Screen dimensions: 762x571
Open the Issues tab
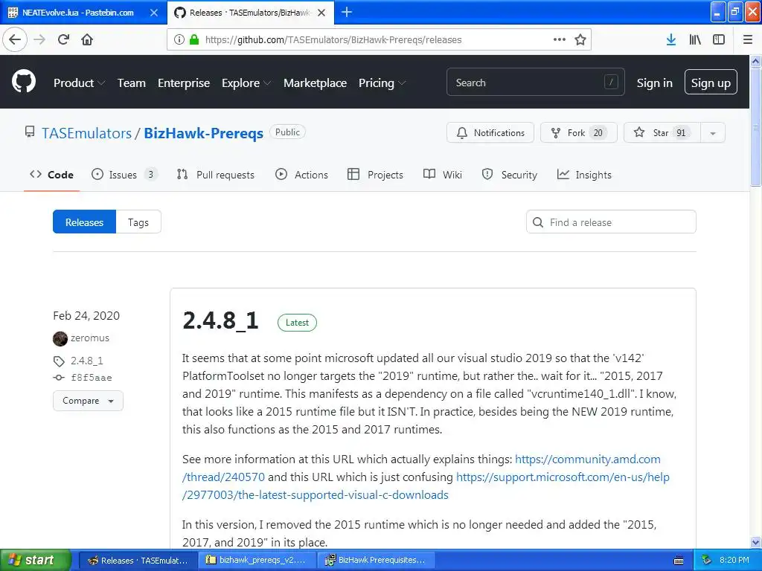tap(124, 175)
